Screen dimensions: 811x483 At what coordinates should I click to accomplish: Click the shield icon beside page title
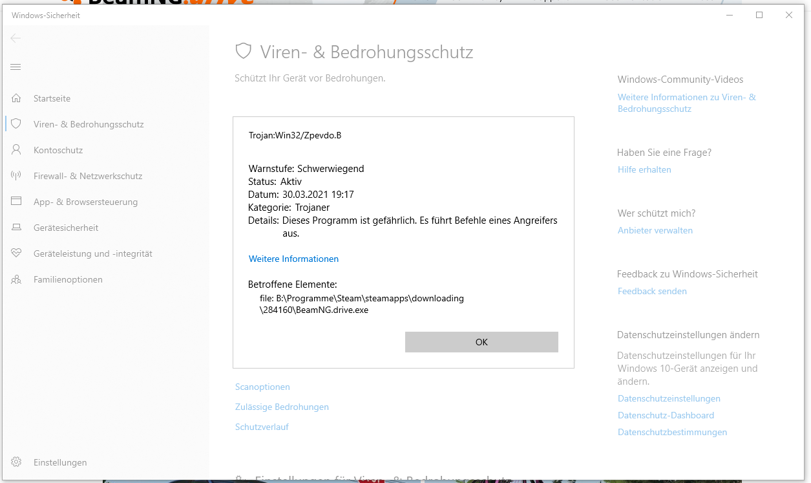(243, 52)
